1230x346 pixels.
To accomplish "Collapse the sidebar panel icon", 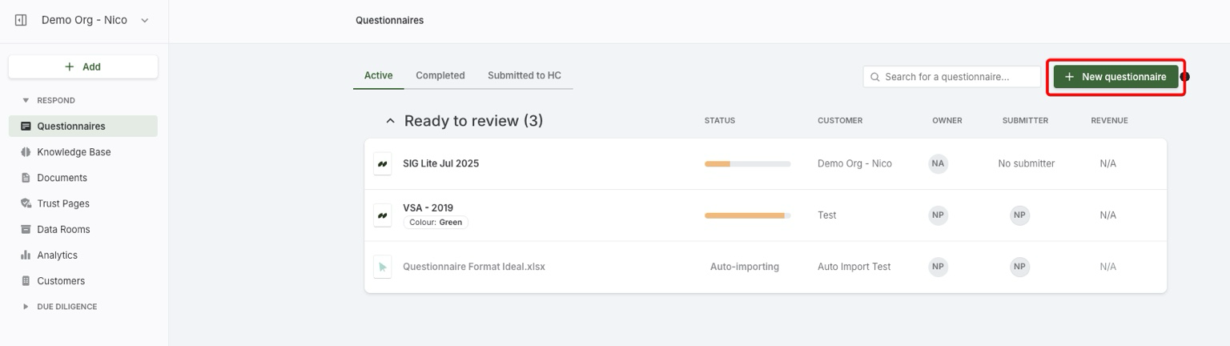I will 22,20.
